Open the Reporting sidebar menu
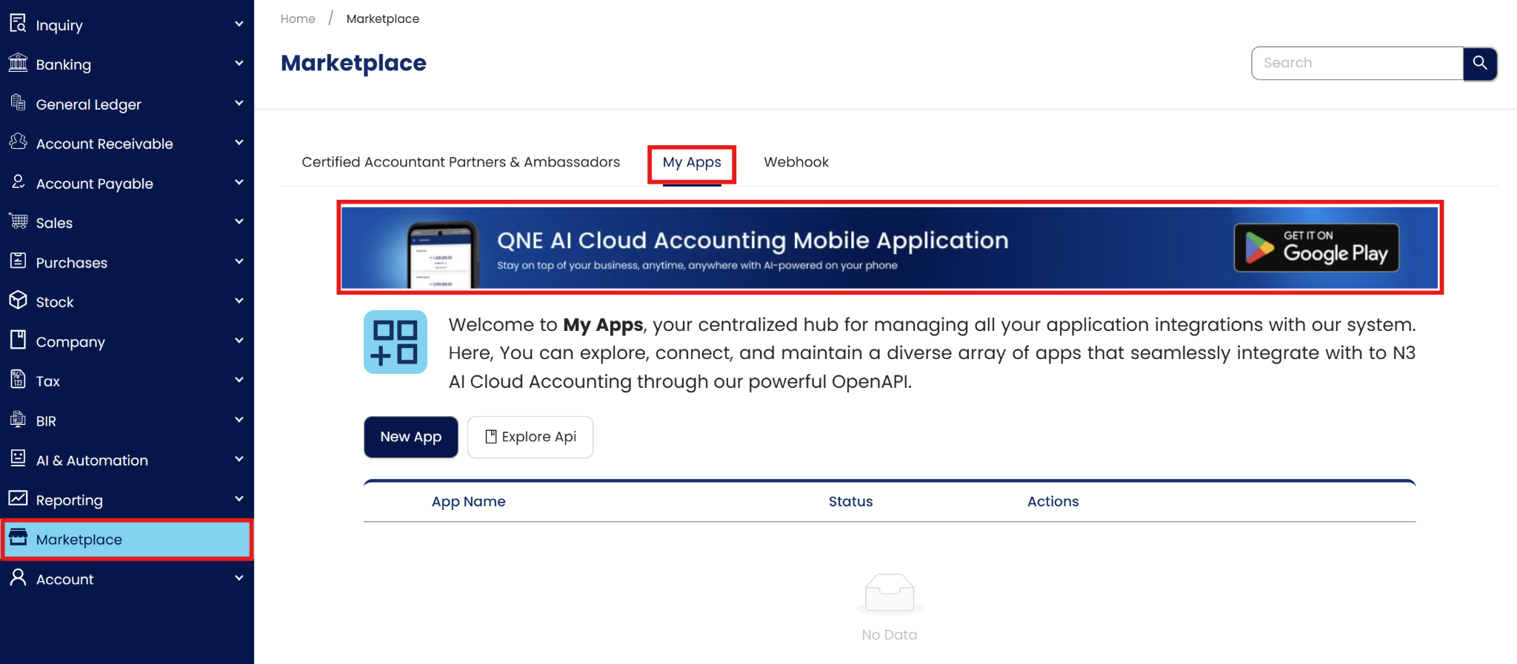 tap(127, 500)
